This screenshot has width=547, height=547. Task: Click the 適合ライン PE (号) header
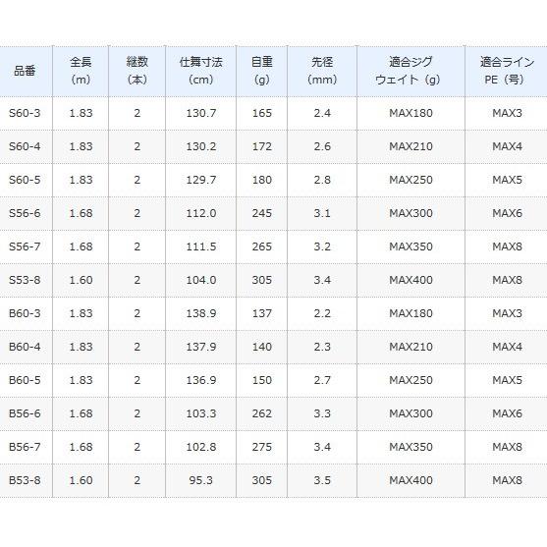(507, 71)
